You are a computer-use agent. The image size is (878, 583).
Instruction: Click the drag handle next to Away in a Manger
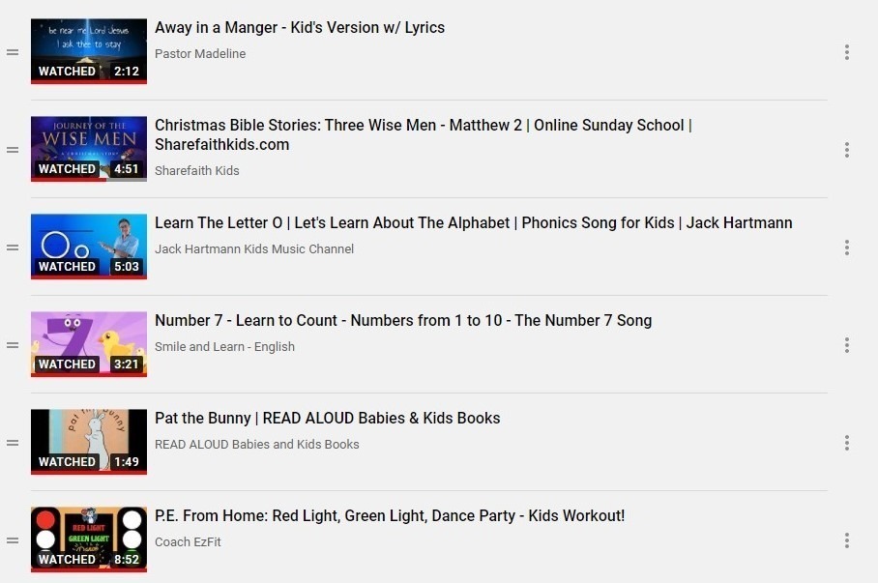pos(13,50)
